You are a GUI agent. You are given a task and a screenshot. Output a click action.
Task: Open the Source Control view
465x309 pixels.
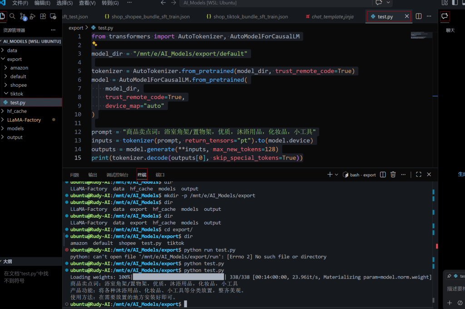click(x=23, y=16)
